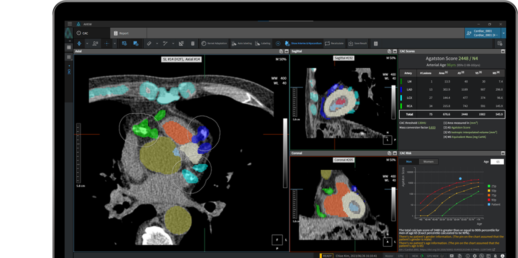The image size is (518, 258).
Task: Open the hamburger menu beside AVIEW logo
Action: 70,24
